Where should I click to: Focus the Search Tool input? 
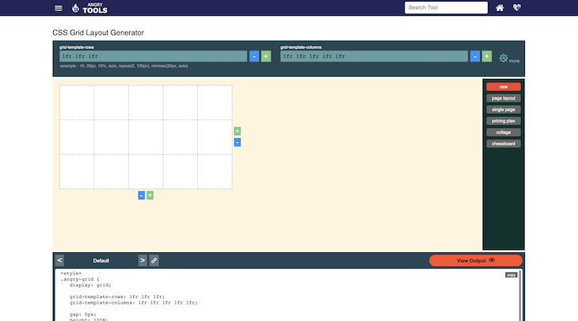tap(446, 7)
